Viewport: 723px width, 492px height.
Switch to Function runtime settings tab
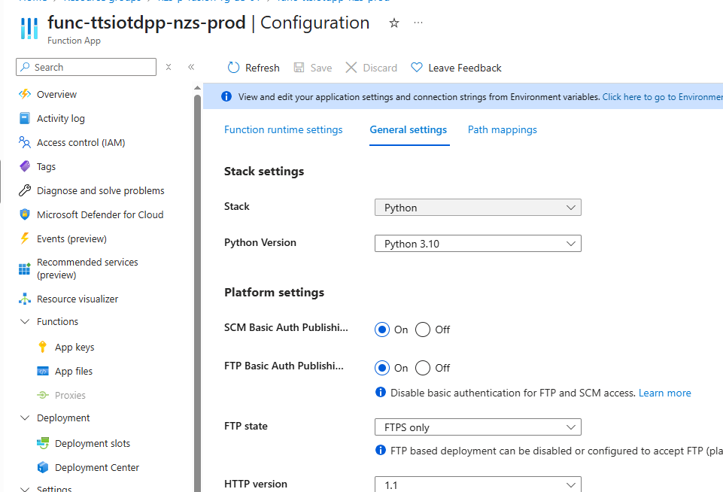283,130
